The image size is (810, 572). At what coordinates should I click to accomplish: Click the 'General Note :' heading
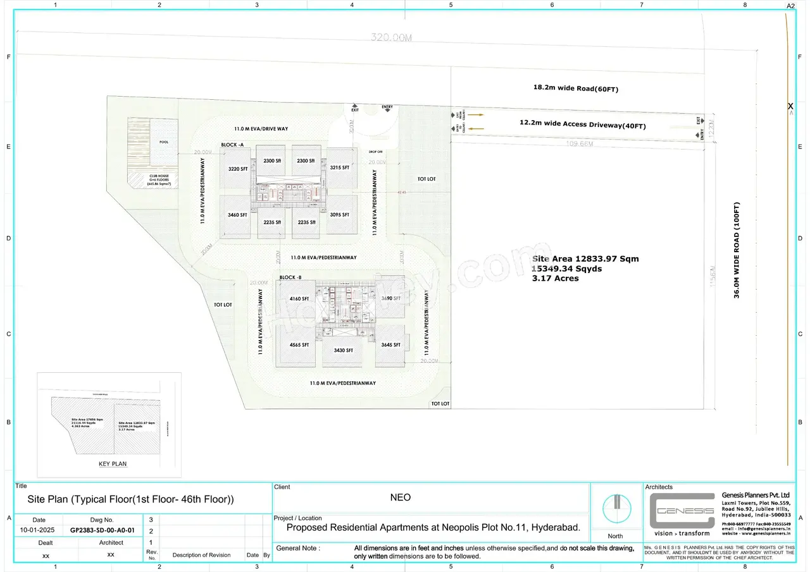tap(298, 549)
